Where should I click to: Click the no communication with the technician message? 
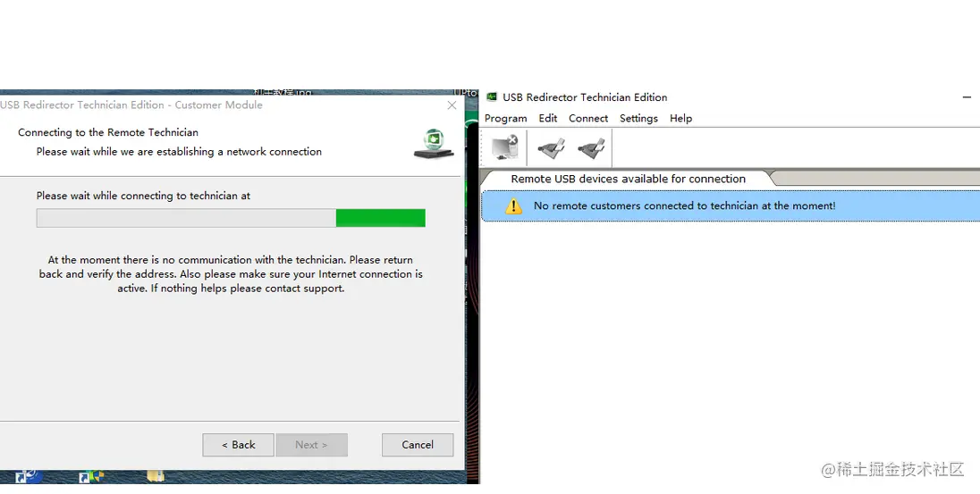(x=231, y=274)
